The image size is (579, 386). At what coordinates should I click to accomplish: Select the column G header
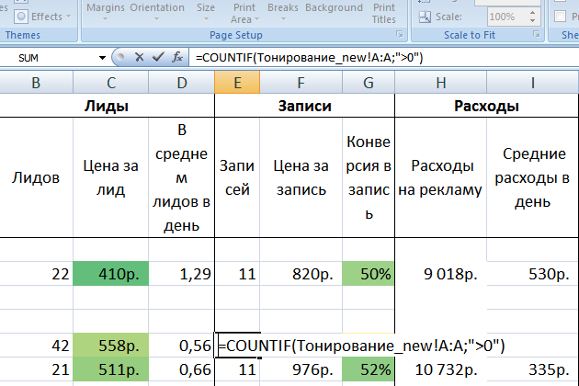point(369,83)
